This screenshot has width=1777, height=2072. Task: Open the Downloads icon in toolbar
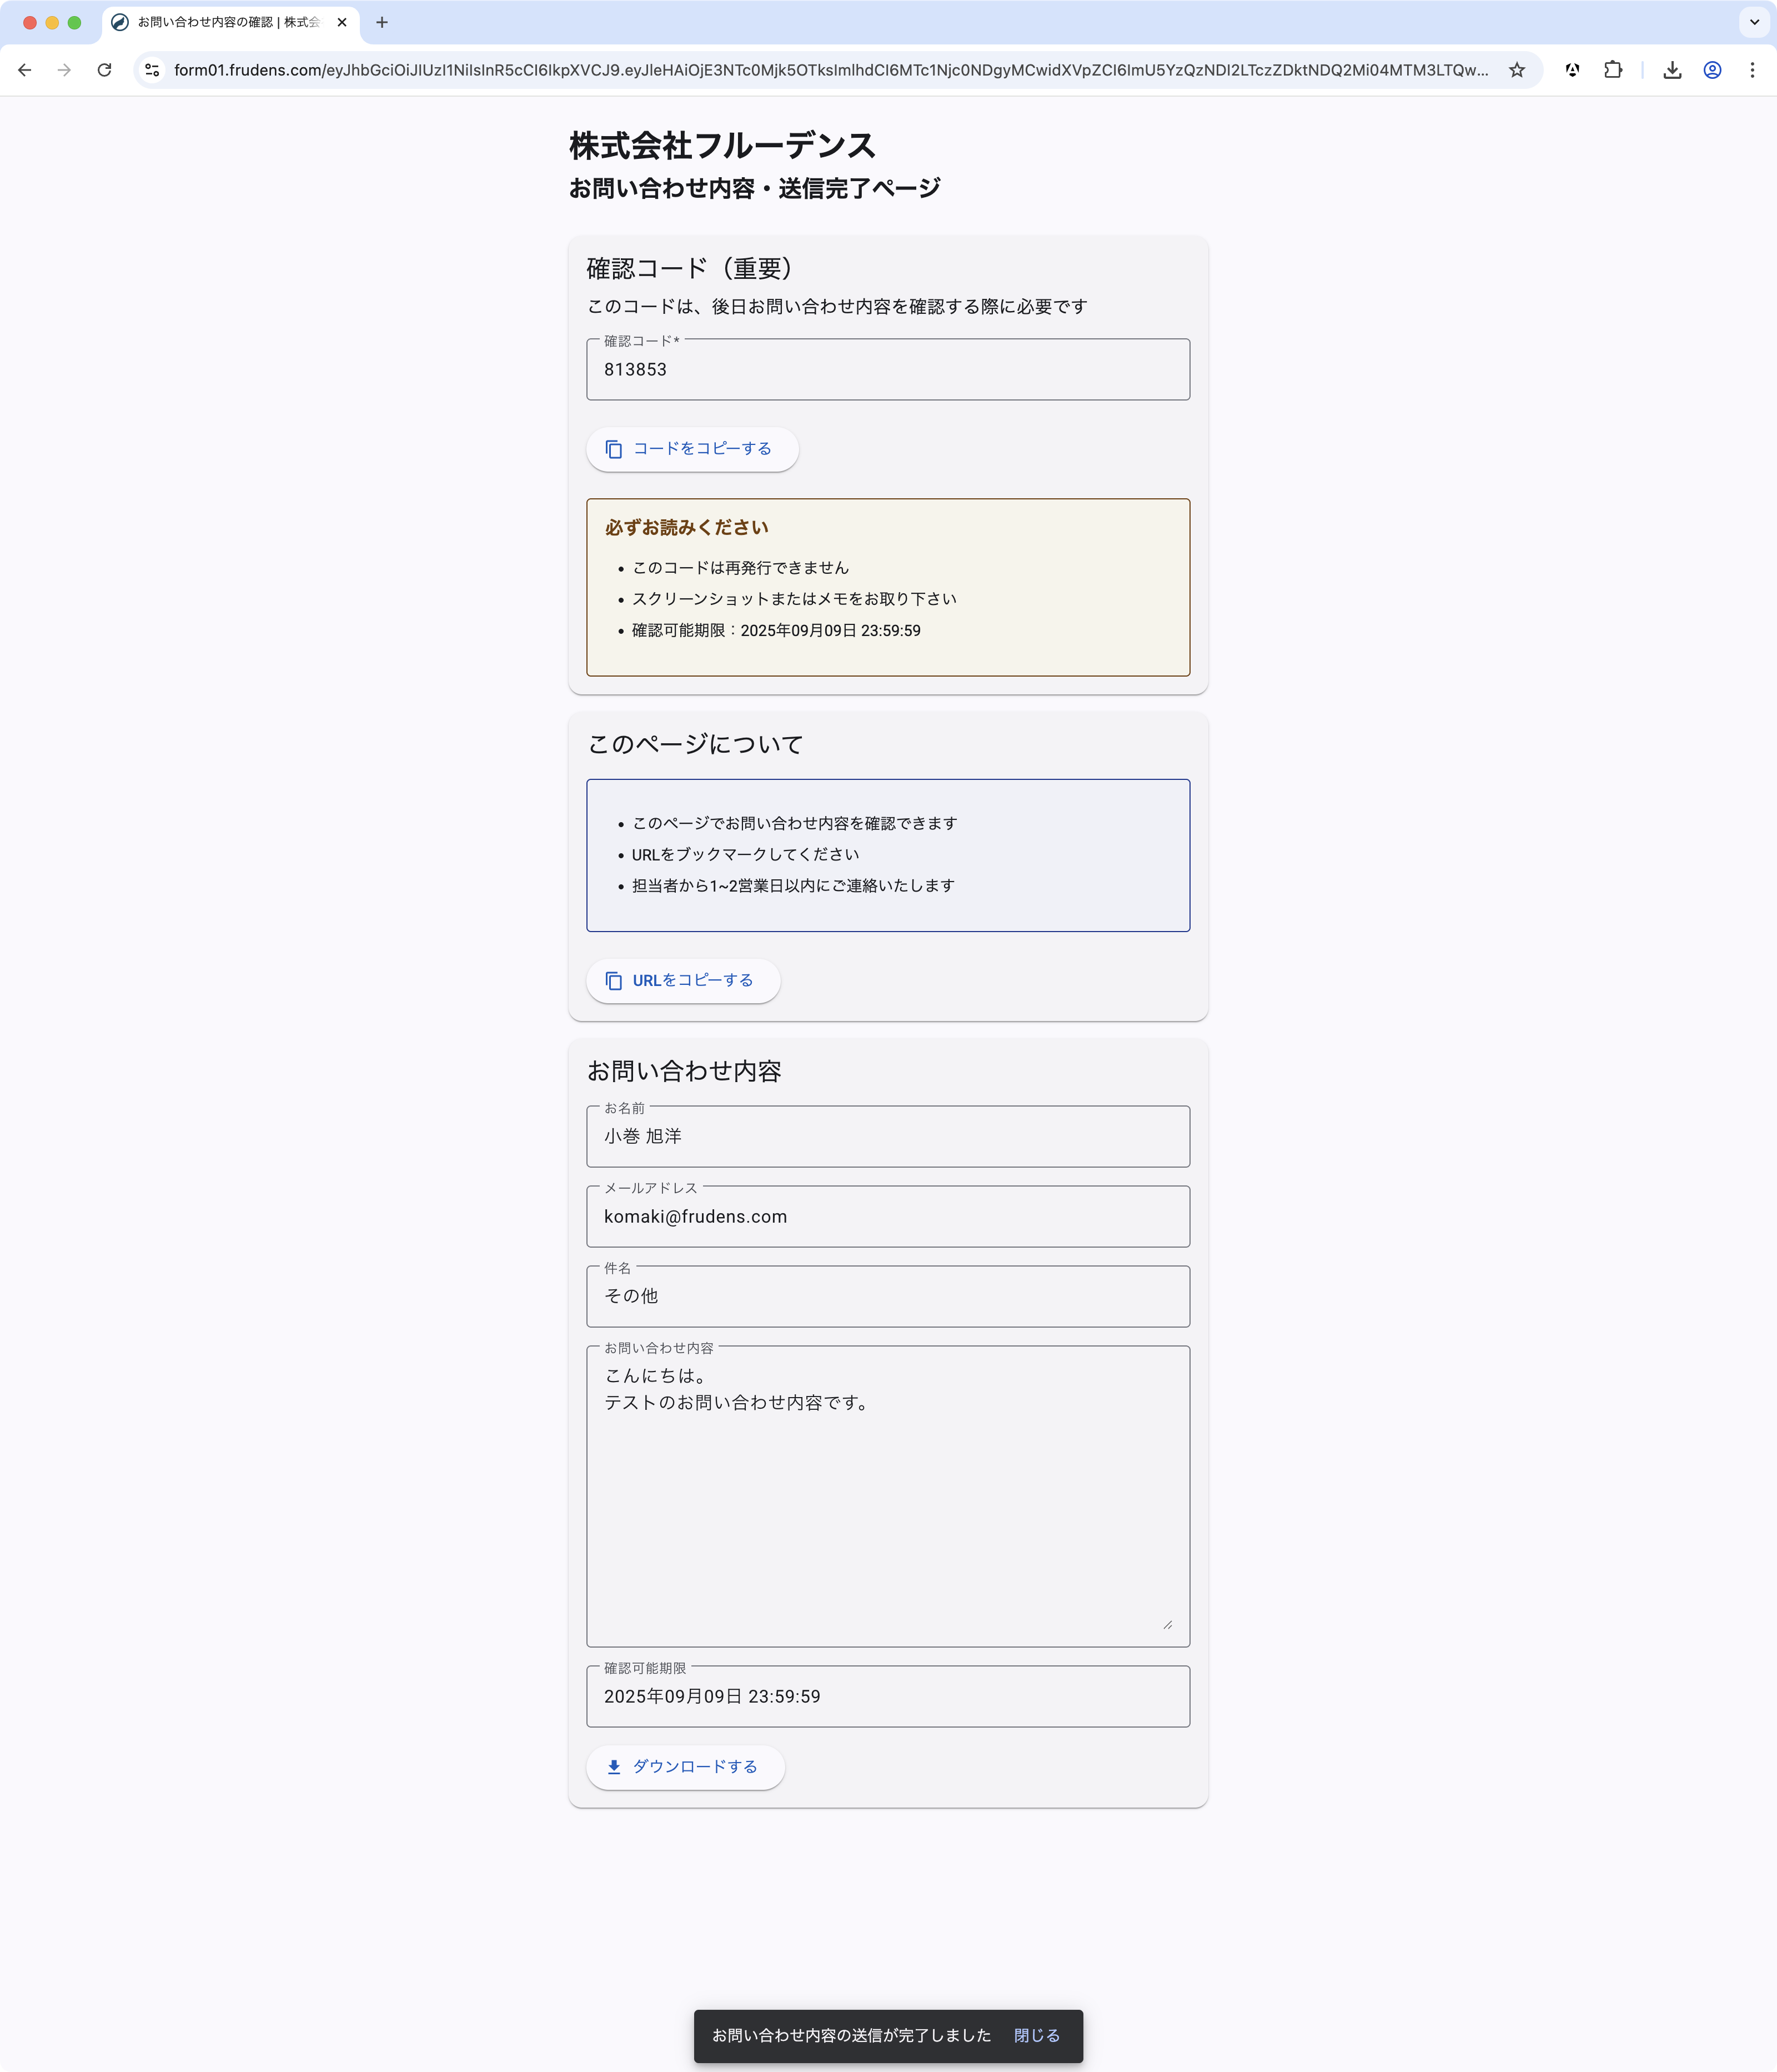pyautogui.click(x=1672, y=70)
